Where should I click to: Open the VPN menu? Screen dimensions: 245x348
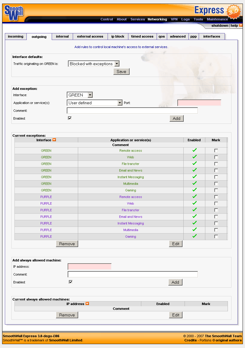(x=174, y=19)
